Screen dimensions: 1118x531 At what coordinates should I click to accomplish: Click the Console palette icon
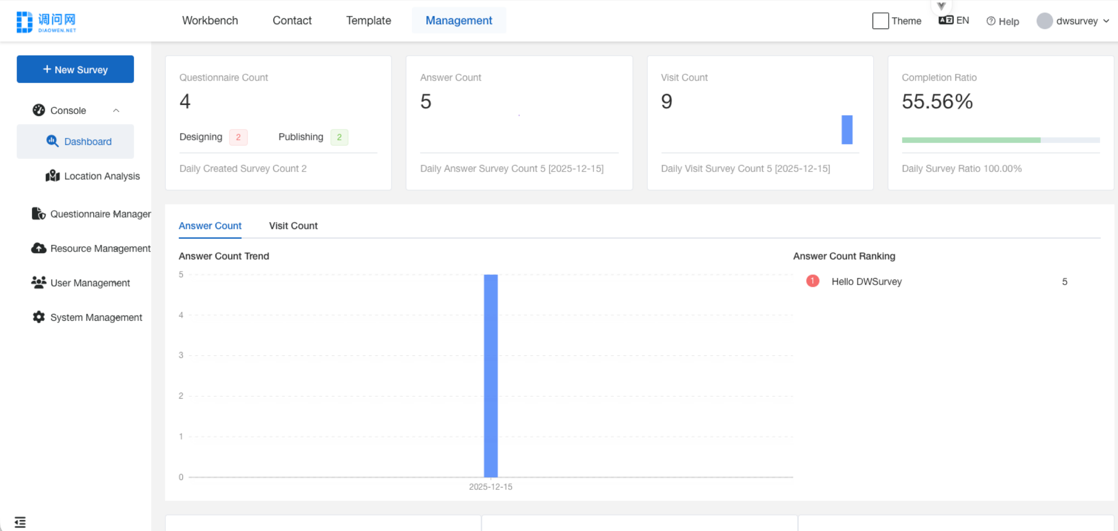pos(39,110)
